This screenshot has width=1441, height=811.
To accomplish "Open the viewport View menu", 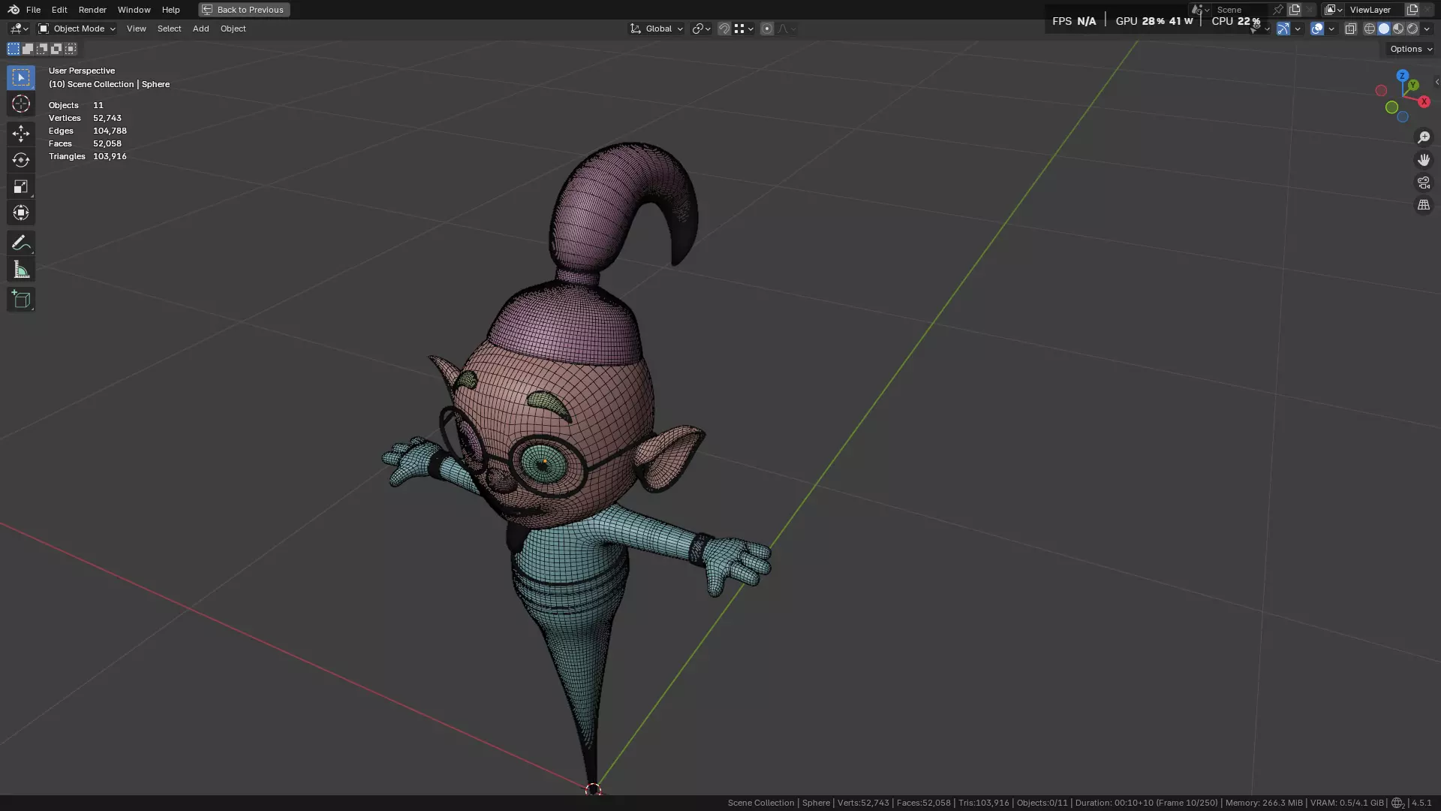I will (136, 29).
